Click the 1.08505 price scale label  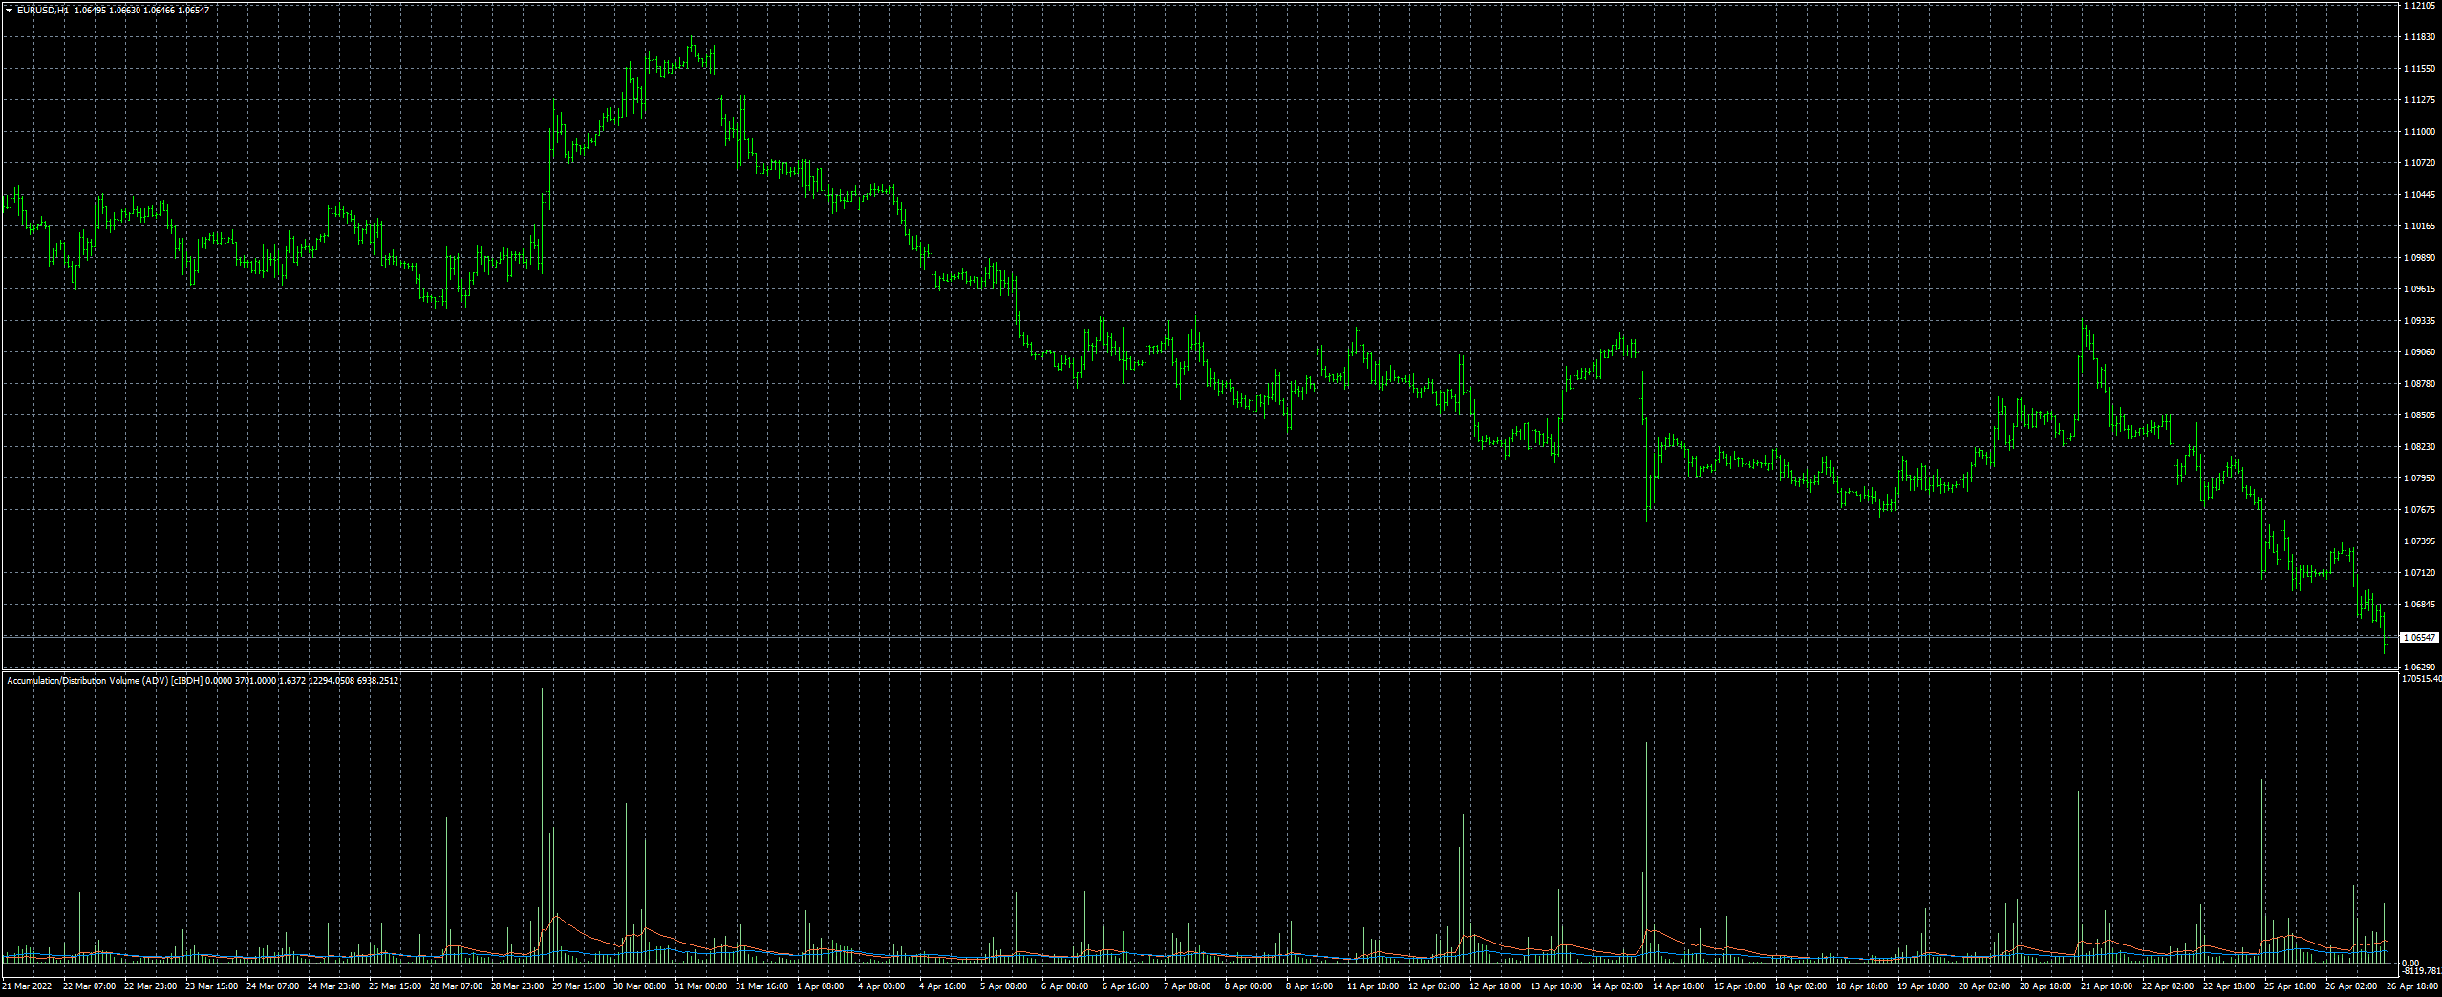tap(2418, 415)
